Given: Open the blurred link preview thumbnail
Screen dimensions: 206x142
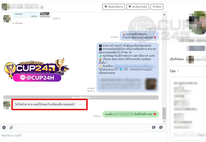Looking at the screenshot, I should [x=151, y=84].
